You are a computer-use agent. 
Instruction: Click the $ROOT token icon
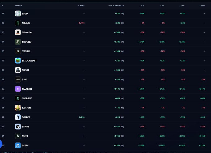18,70
